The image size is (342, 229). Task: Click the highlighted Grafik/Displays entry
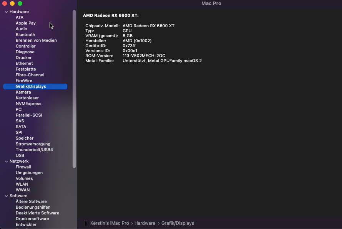coord(35,86)
